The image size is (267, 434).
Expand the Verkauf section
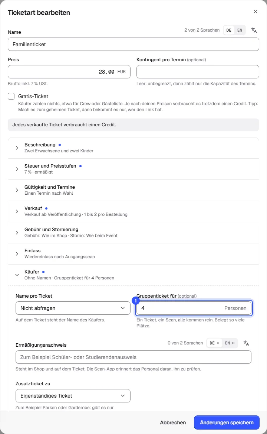[x=133, y=211]
